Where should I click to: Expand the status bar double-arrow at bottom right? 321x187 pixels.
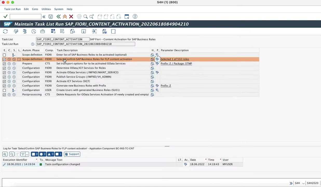tap(291, 183)
